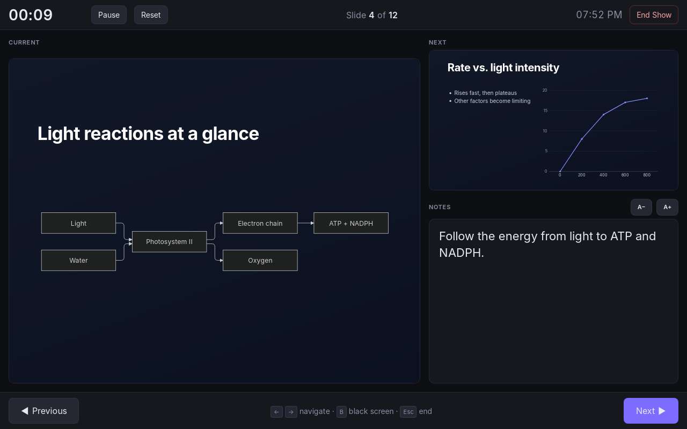The width and height of the screenshot is (687, 429).
Task: Click the speaker notes text
Action: click(x=547, y=245)
